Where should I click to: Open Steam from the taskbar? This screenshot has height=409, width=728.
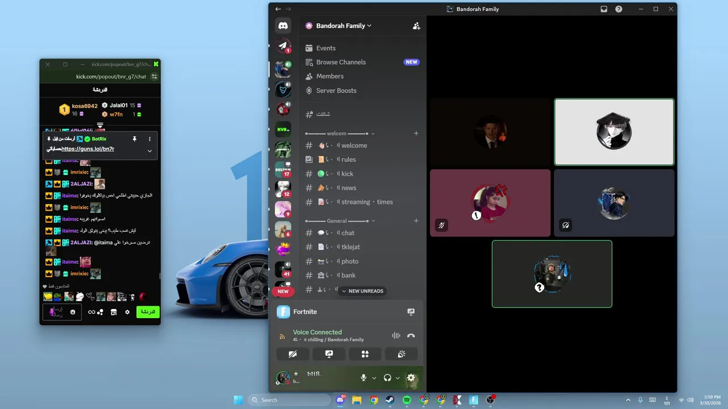(x=390, y=400)
